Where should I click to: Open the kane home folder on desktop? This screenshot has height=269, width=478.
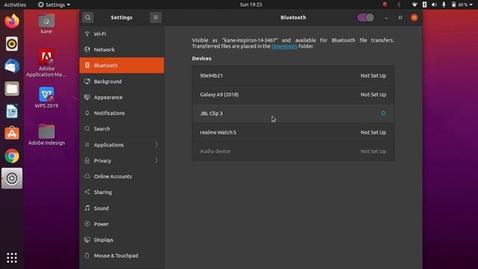click(x=46, y=23)
